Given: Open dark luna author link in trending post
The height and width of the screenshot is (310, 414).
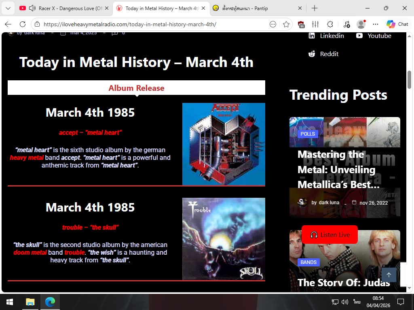Looking at the screenshot, I should pyautogui.click(x=329, y=203).
